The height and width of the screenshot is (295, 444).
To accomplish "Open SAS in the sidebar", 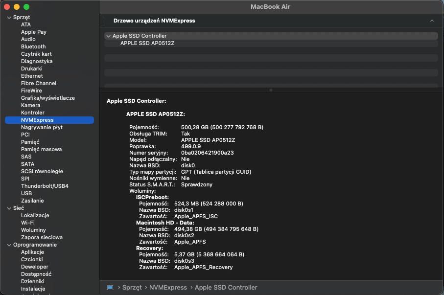I will [26, 157].
